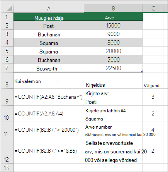Click the Müügiesindaja header cell
Viewport: 168px width, 172px height.
49,17
